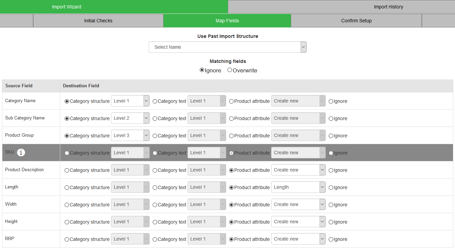This screenshot has height=250, width=455.
Task: Open the Length attribute dropdown
Action: (x=298, y=187)
